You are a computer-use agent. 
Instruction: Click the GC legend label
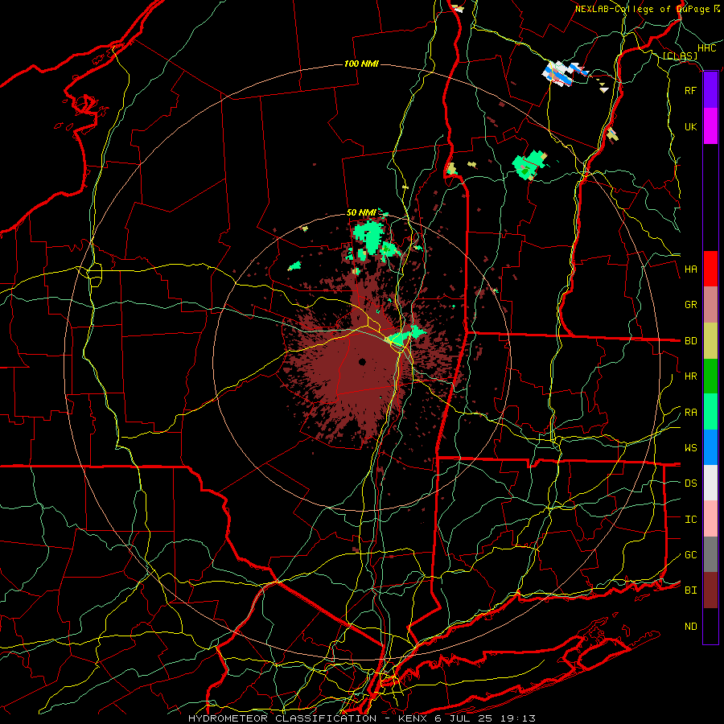690,555
